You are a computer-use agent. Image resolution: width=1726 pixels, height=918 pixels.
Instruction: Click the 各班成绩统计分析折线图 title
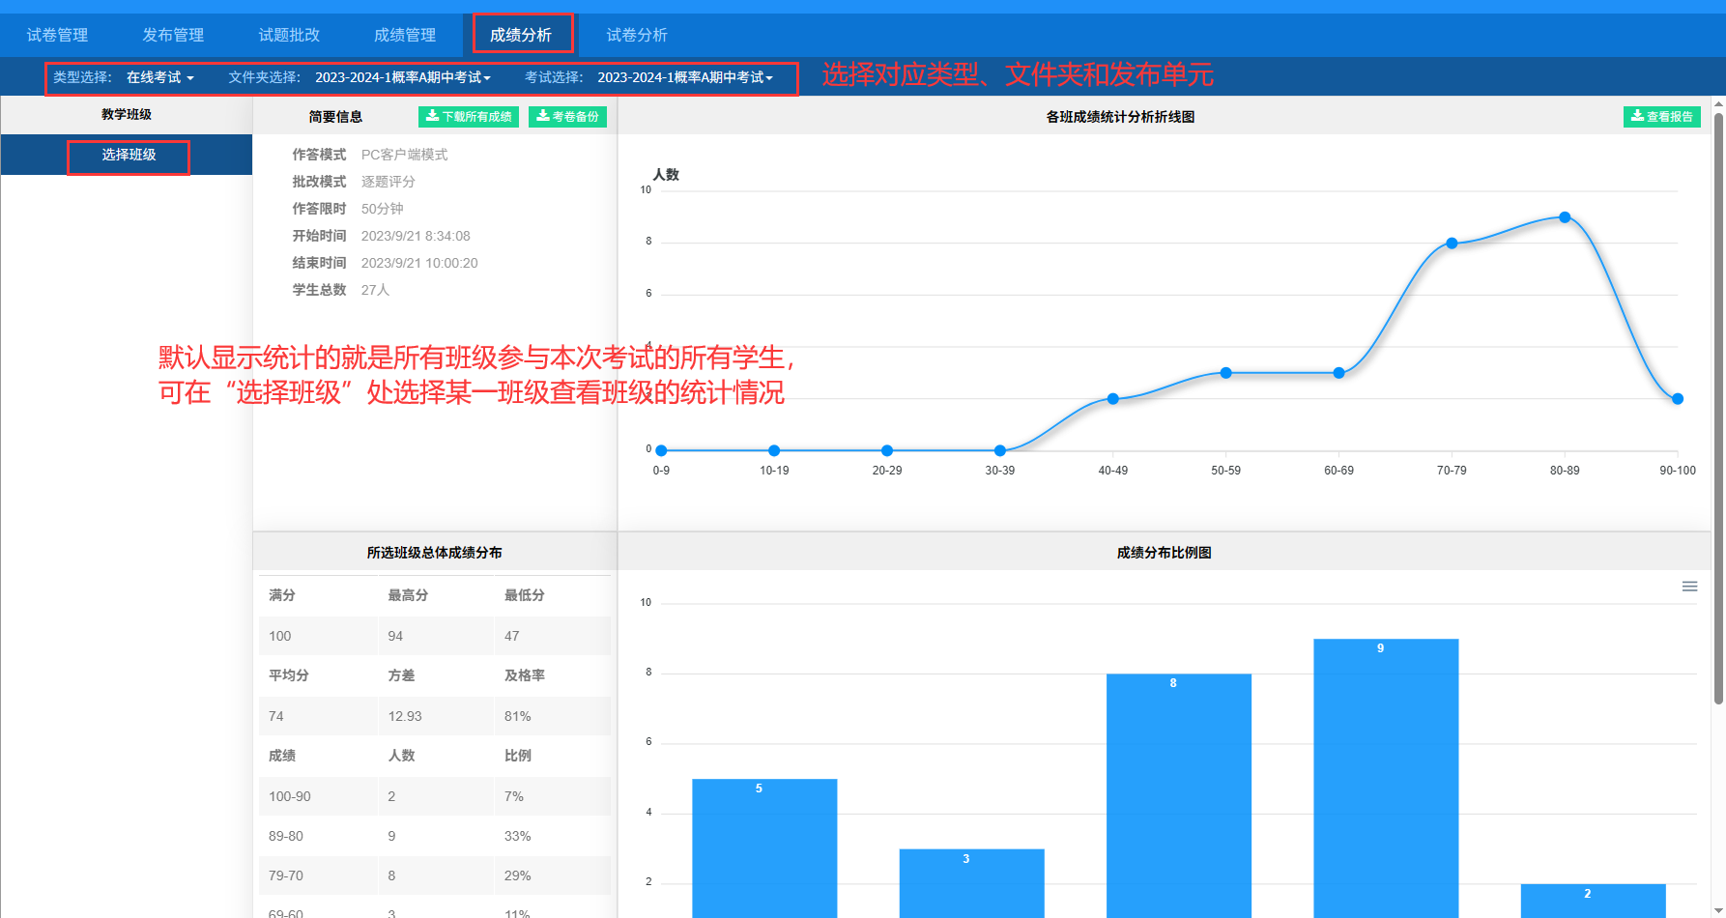[x=1120, y=117]
